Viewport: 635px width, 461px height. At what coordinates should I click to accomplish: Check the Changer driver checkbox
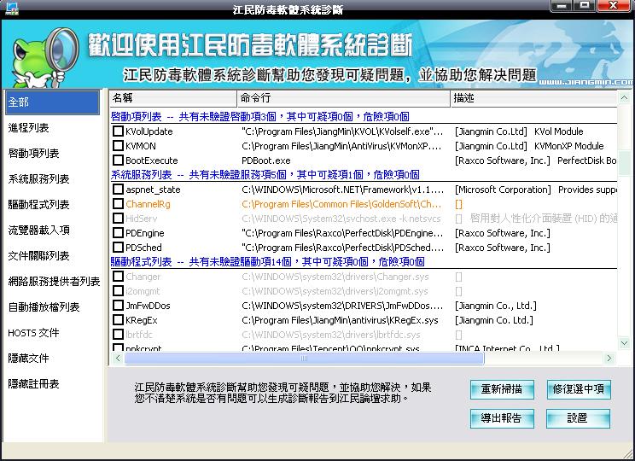118,277
